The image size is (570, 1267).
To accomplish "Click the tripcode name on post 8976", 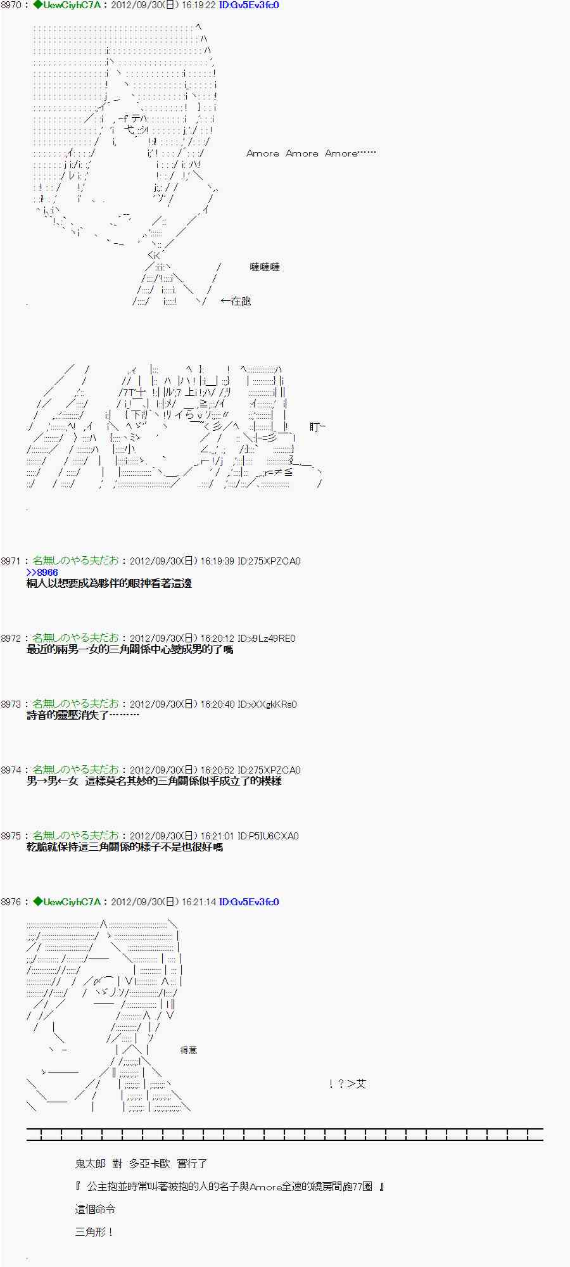I will [x=66, y=901].
